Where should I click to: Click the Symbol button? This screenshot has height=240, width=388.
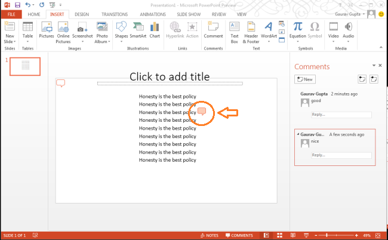[x=315, y=30]
